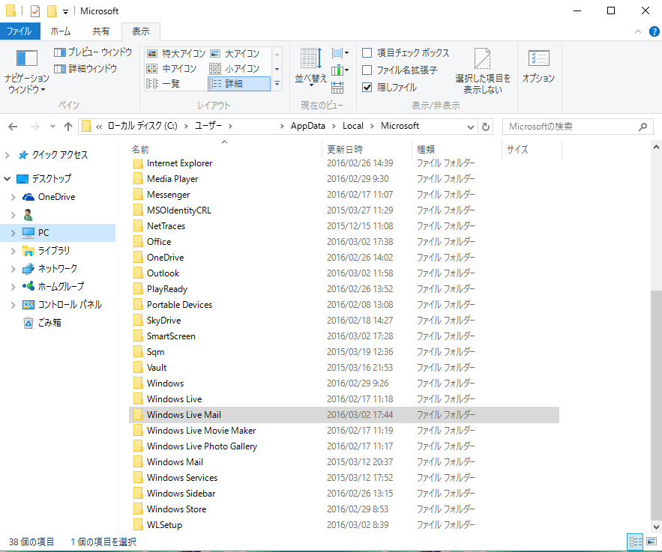The image size is (662, 552).
Task: Click New folder quick access toolbar icon
Action: [x=52, y=11]
